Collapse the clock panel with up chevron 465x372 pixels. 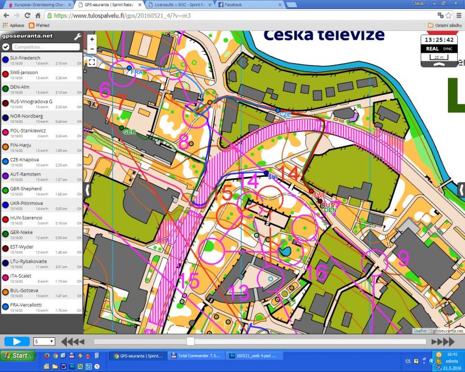[439, 64]
